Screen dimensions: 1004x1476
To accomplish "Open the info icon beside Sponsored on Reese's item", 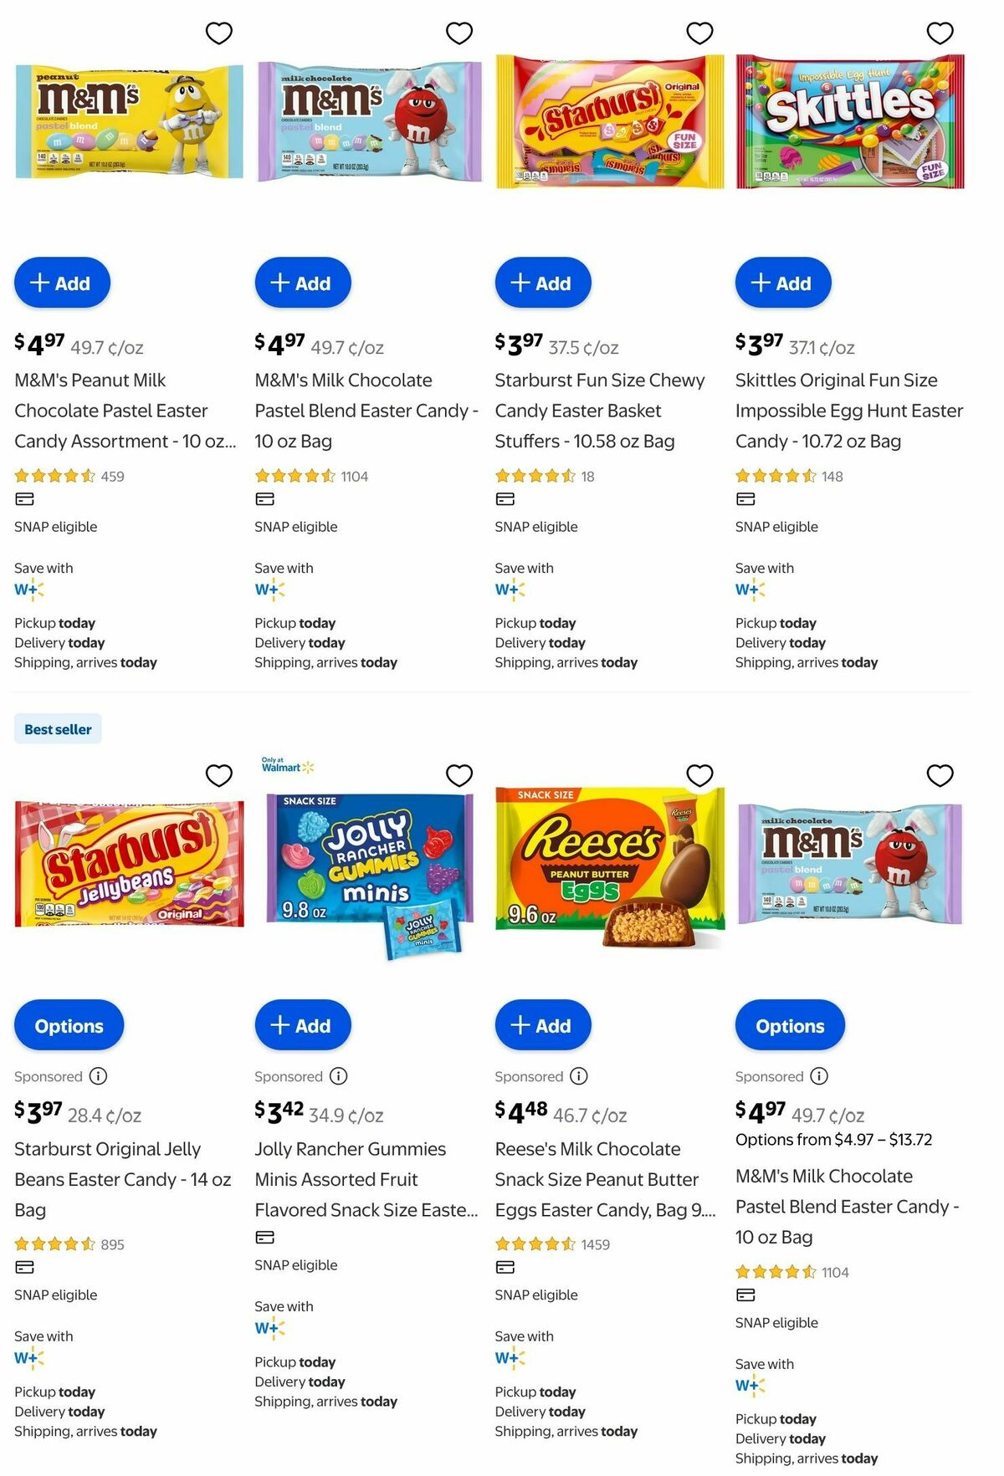I will click(x=578, y=1076).
